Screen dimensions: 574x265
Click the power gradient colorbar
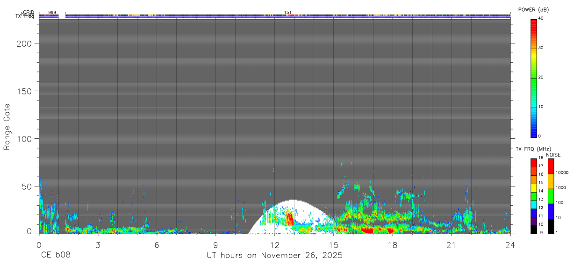coord(533,78)
